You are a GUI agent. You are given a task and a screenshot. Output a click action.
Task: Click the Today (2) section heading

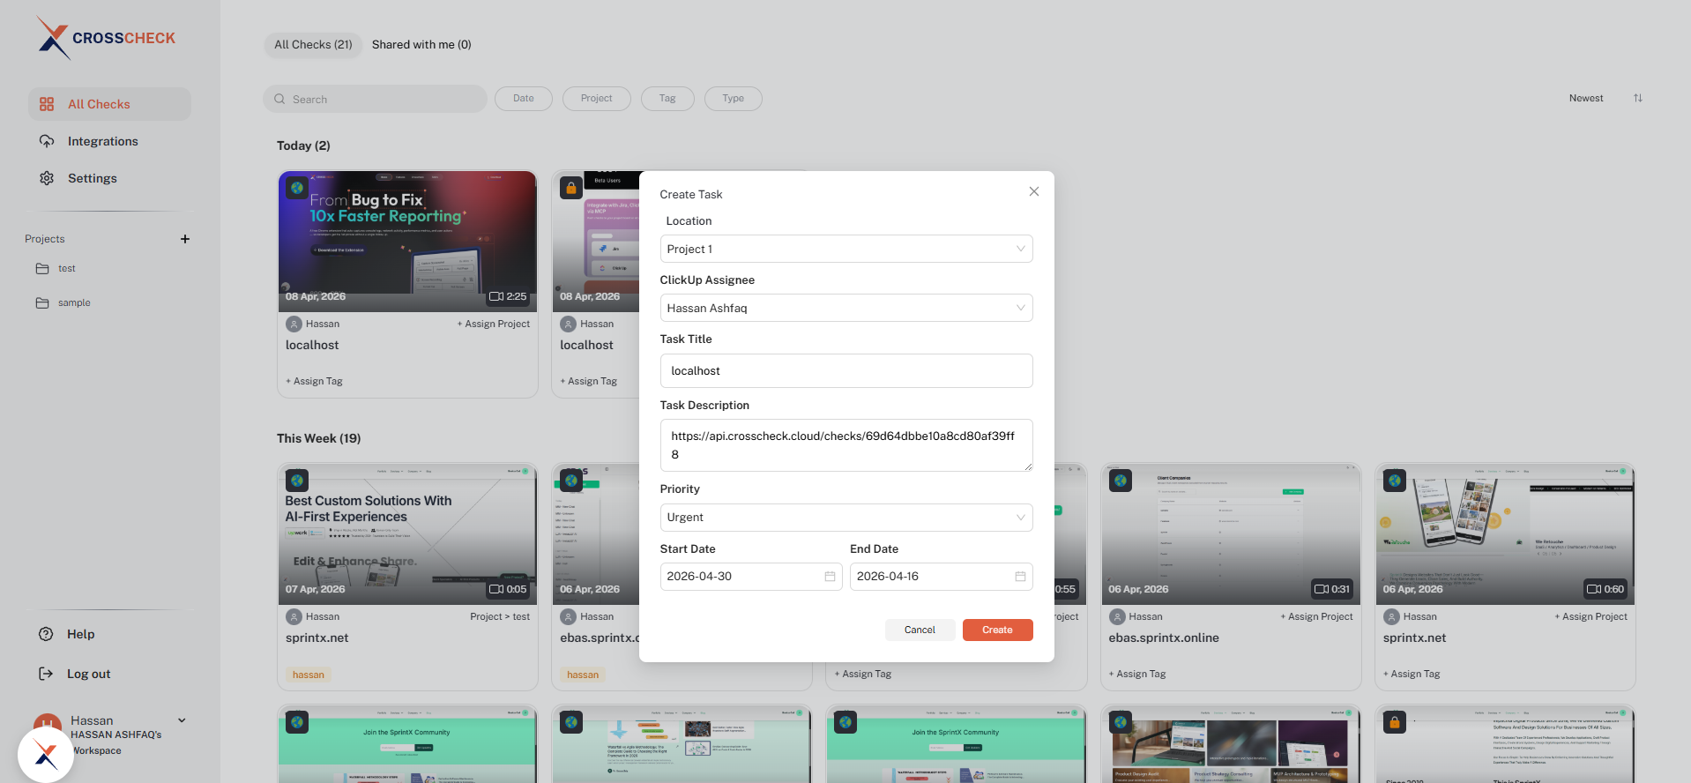click(303, 145)
